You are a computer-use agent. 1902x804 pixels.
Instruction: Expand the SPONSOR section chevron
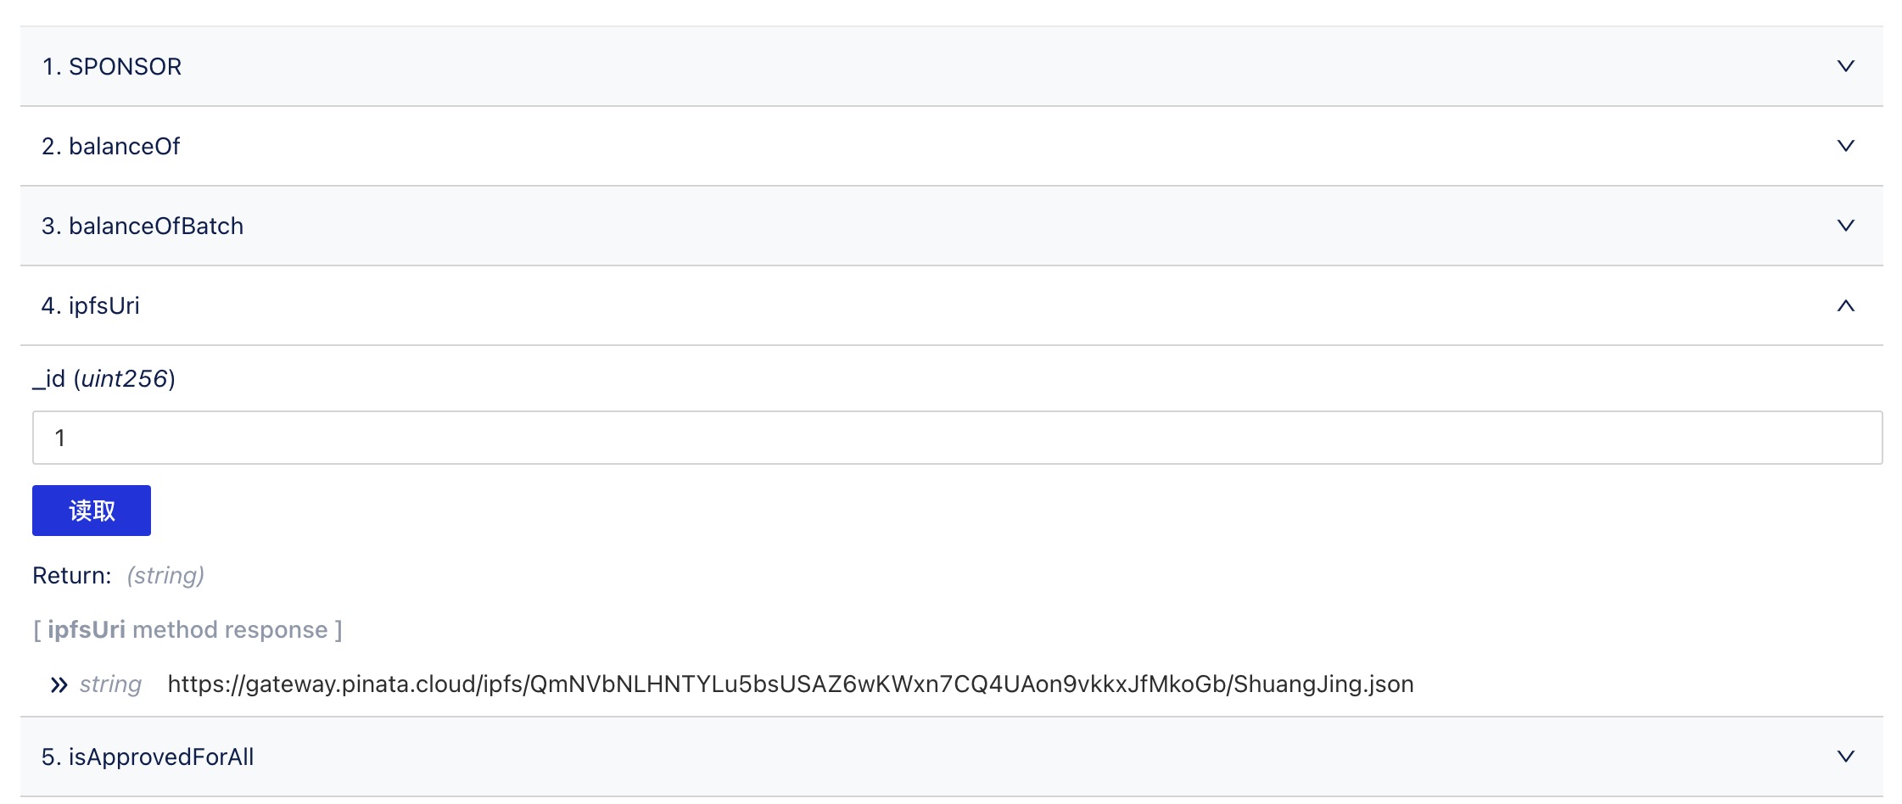pos(1845,66)
